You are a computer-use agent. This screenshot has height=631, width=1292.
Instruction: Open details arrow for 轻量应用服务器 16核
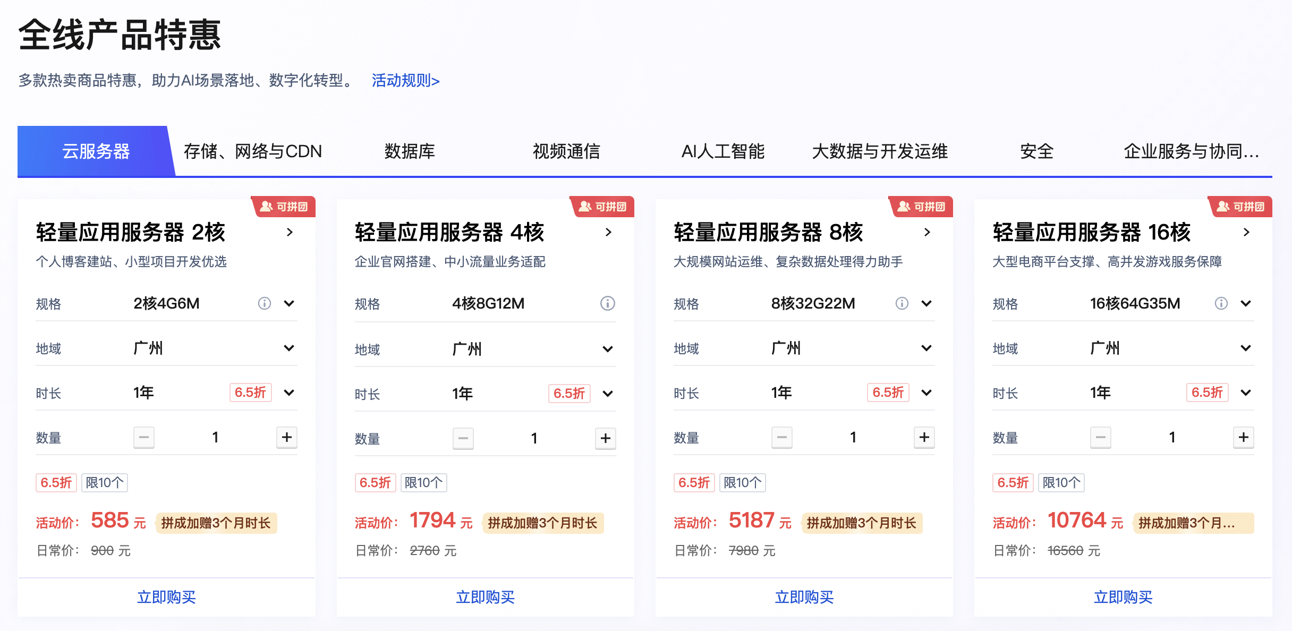coord(1246,232)
